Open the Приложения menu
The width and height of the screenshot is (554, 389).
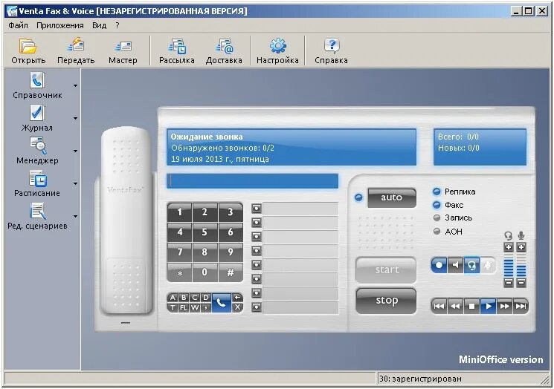60,25
